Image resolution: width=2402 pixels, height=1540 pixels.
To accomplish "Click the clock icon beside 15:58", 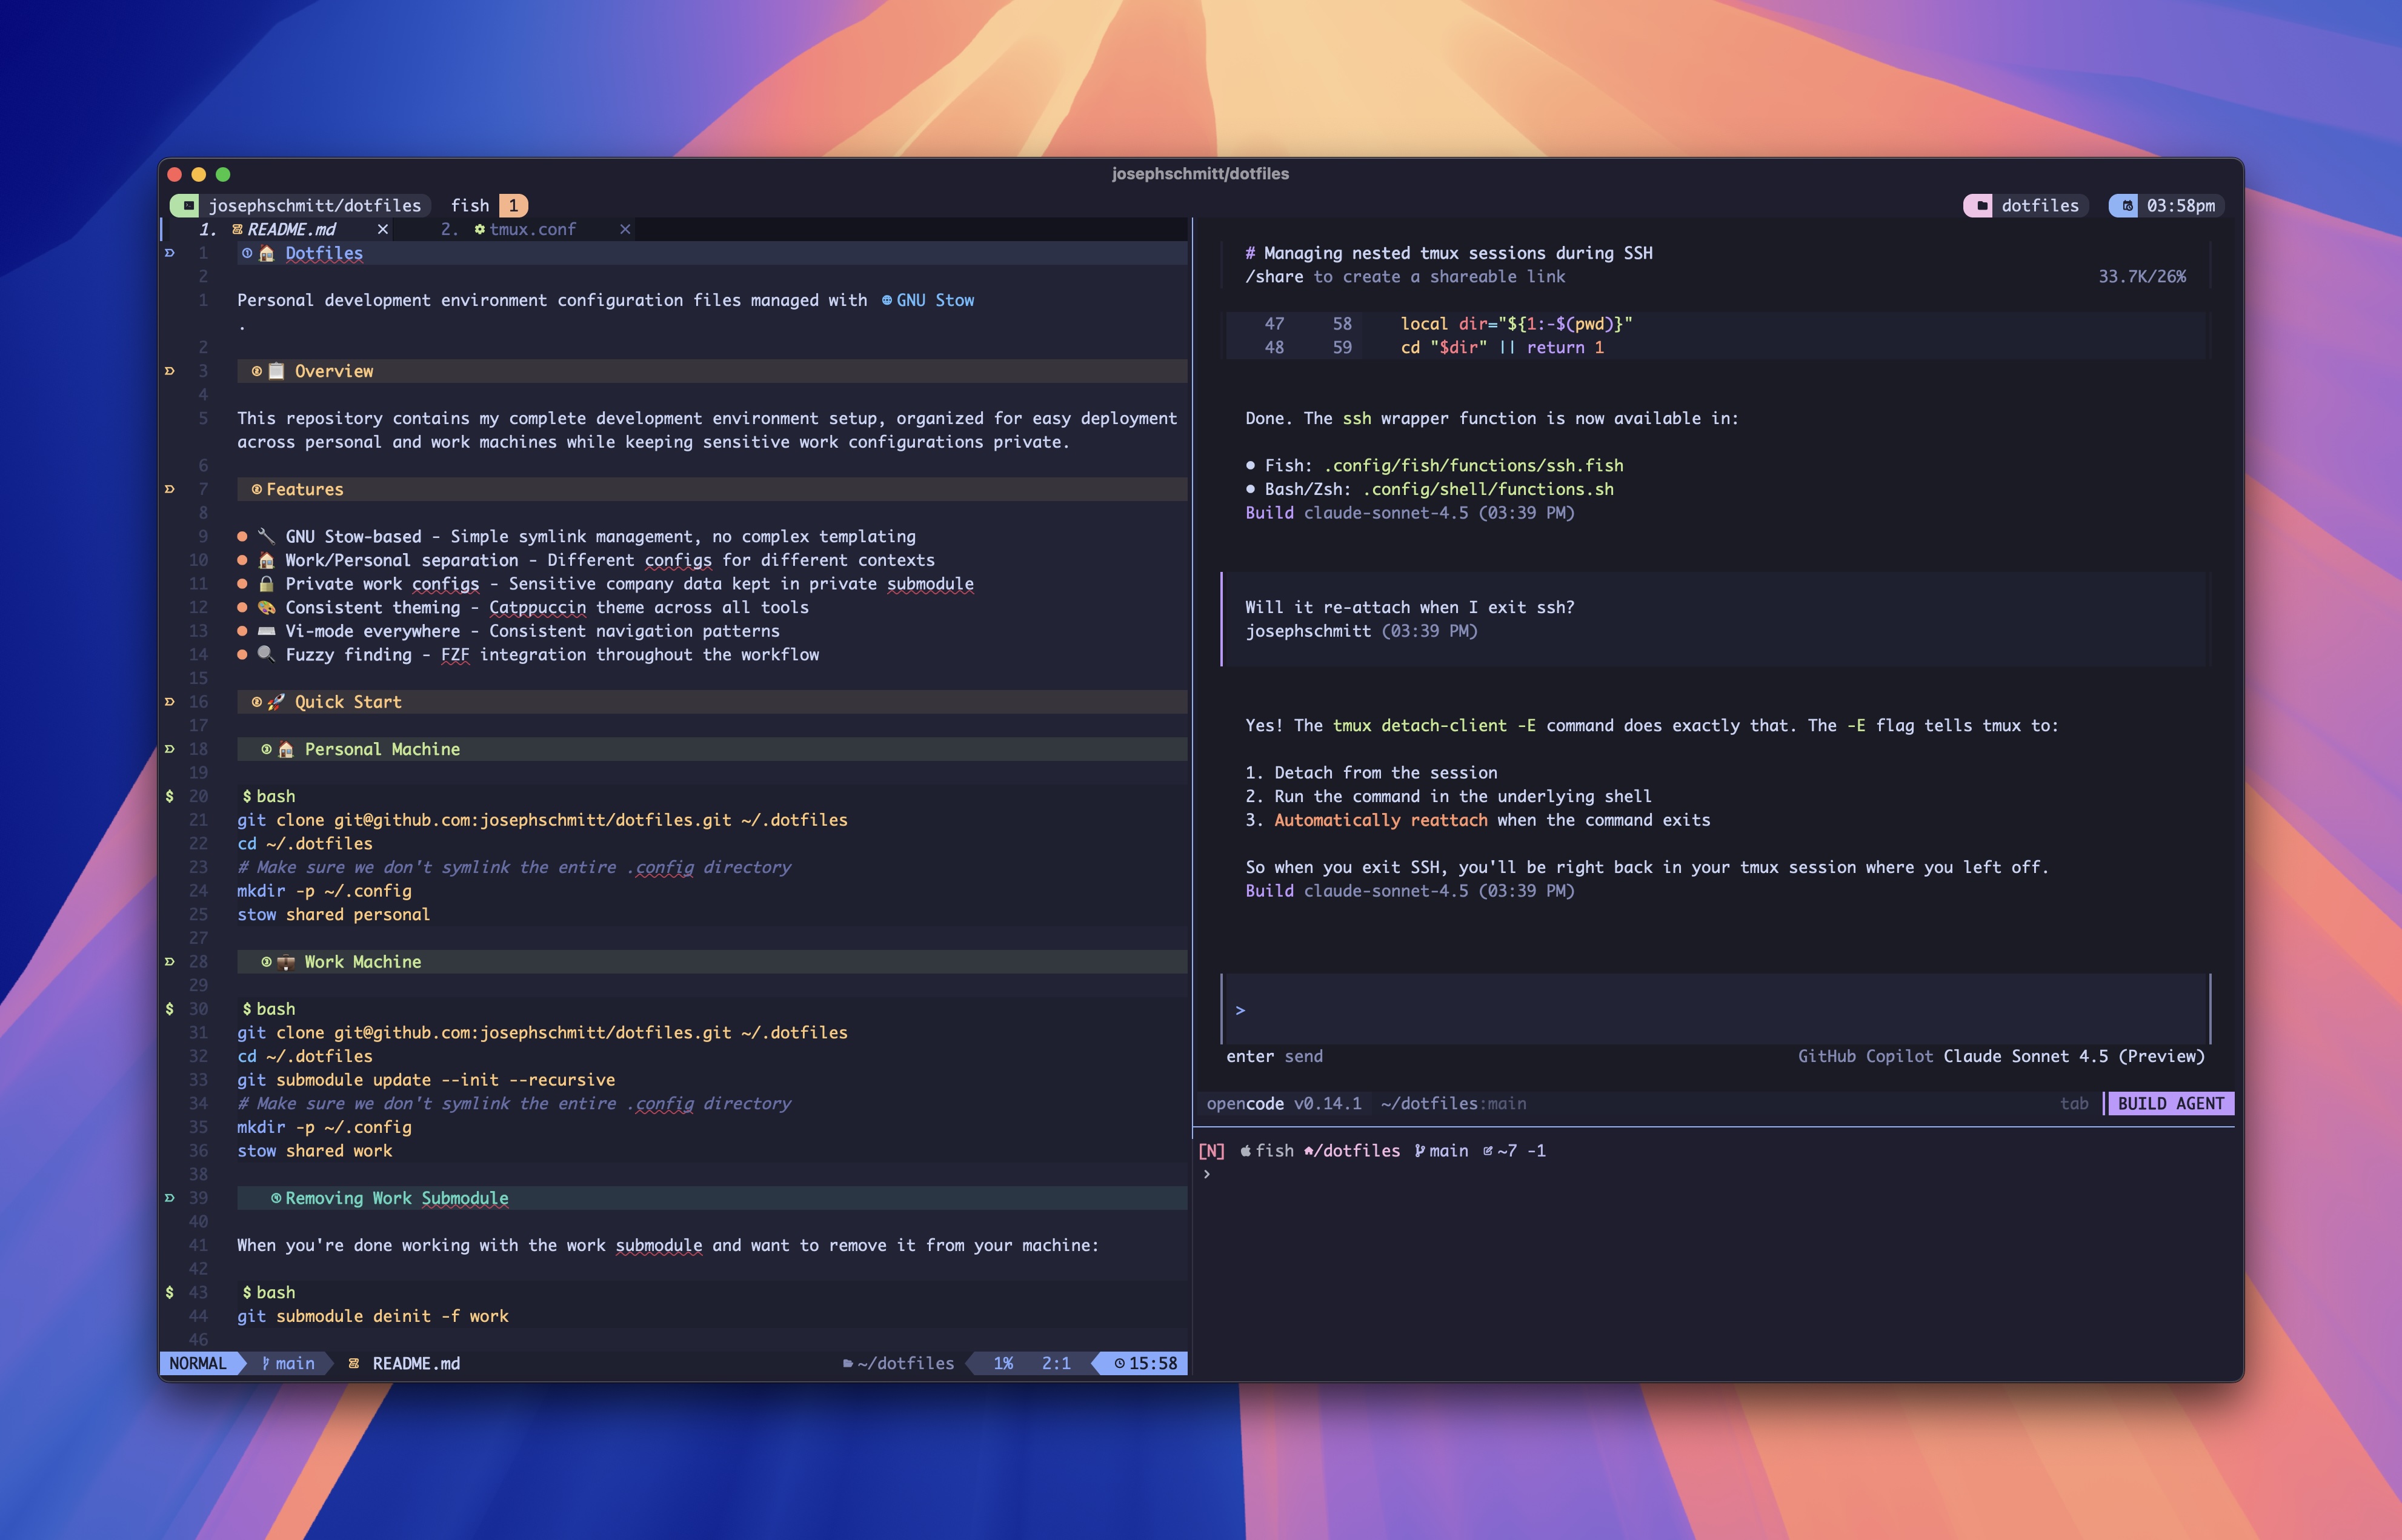I will pyautogui.click(x=1120, y=1363).
